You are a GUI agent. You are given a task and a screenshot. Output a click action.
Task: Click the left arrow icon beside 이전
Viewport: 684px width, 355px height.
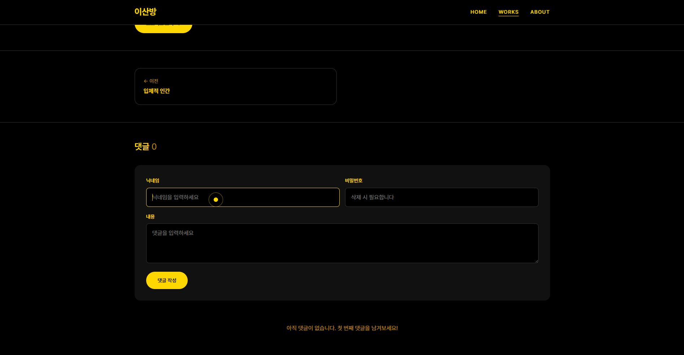(x=145, y=81)
